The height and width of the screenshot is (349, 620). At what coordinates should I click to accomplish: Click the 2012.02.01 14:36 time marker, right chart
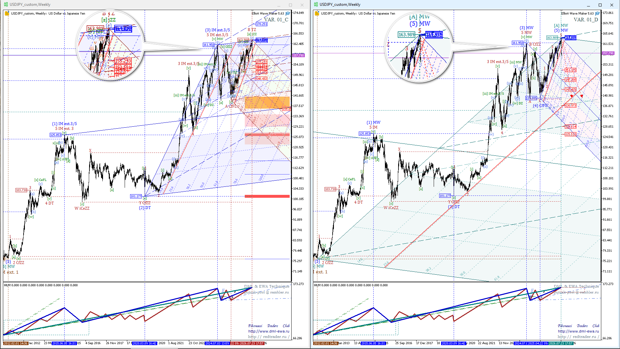[x=325, y=343]
